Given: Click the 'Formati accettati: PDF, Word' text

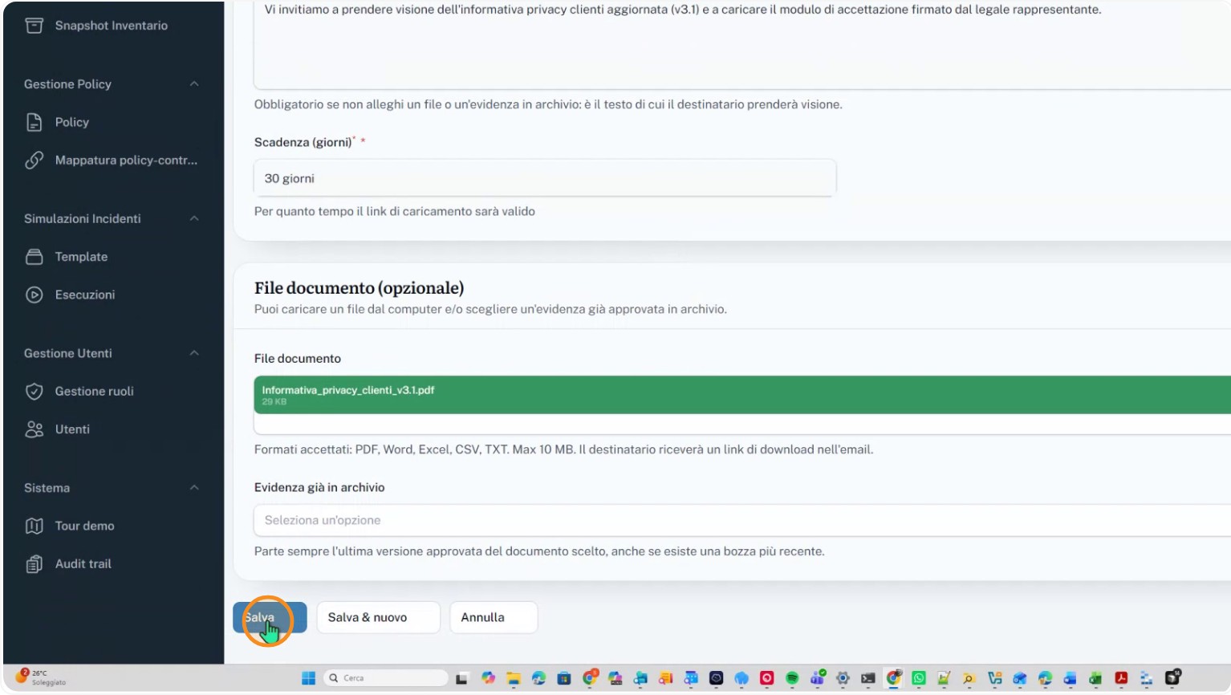Looking at the screenshot, I should point(563,449).
